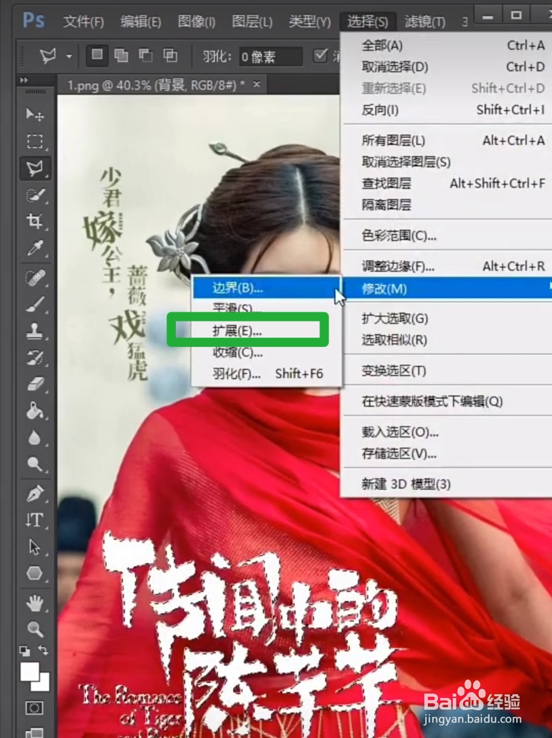Choose 选取相似(R)
This screenshot has width=552, height=738.
coord(446,340)
